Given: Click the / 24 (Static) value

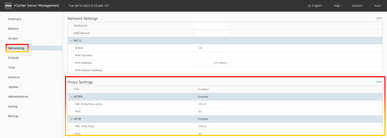Looking at the screenshot, I should [x=220, y=63].
